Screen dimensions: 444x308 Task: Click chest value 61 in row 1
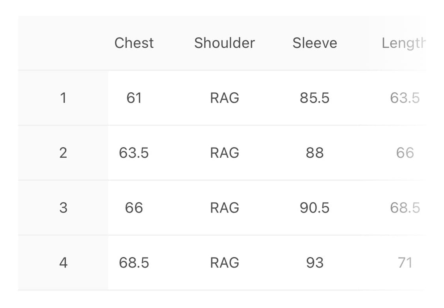coord(134,98)
